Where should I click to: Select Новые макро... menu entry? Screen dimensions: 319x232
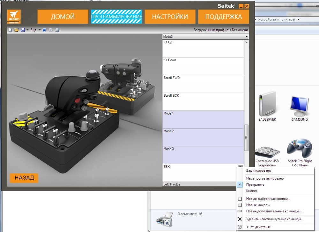275,205
